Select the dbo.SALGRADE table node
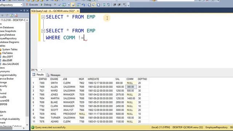233x131 pixels. click(11, 64)
